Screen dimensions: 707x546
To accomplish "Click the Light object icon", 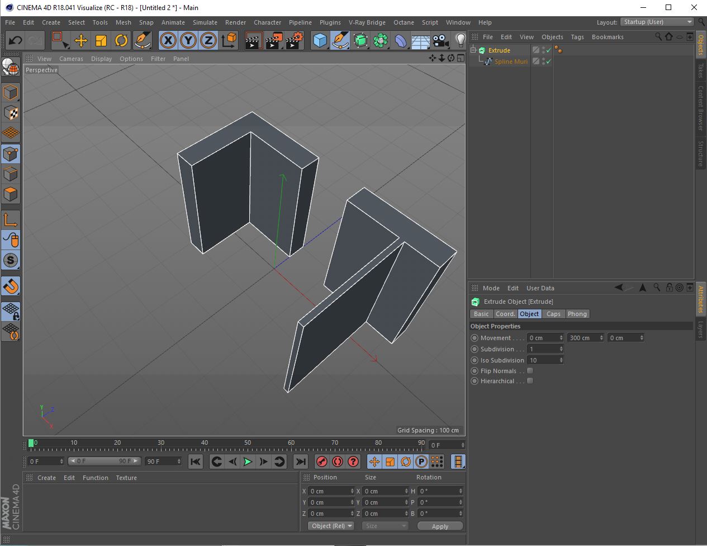I will coord(460,40).
